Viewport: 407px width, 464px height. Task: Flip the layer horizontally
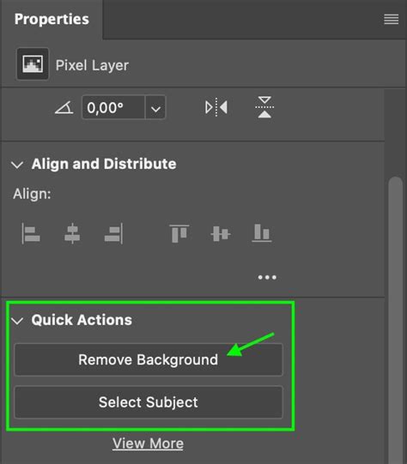click(x=216, y=107)
